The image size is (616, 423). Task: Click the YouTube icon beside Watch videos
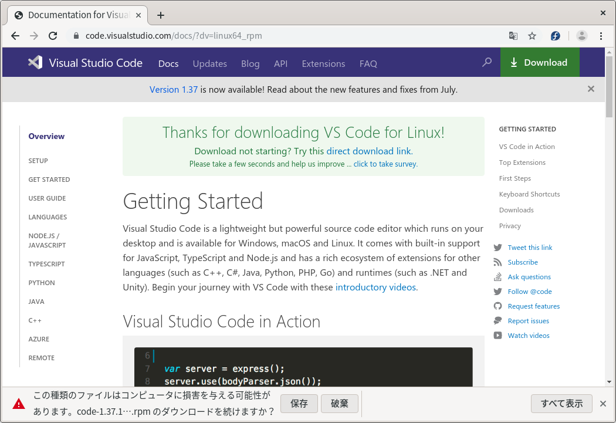point(497,336)
